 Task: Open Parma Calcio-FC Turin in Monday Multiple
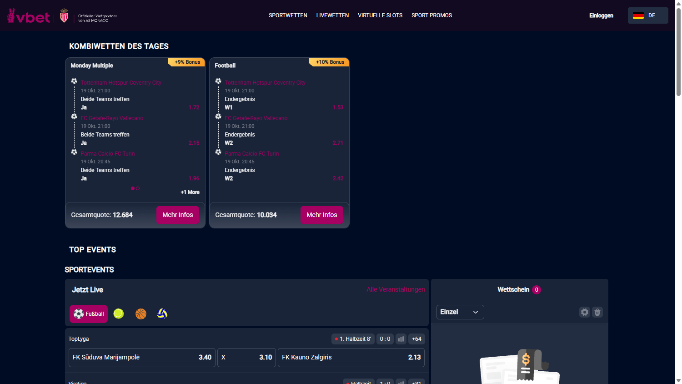tap(108, 154)
